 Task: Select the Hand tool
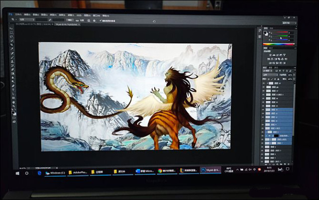tap(13, 102)
